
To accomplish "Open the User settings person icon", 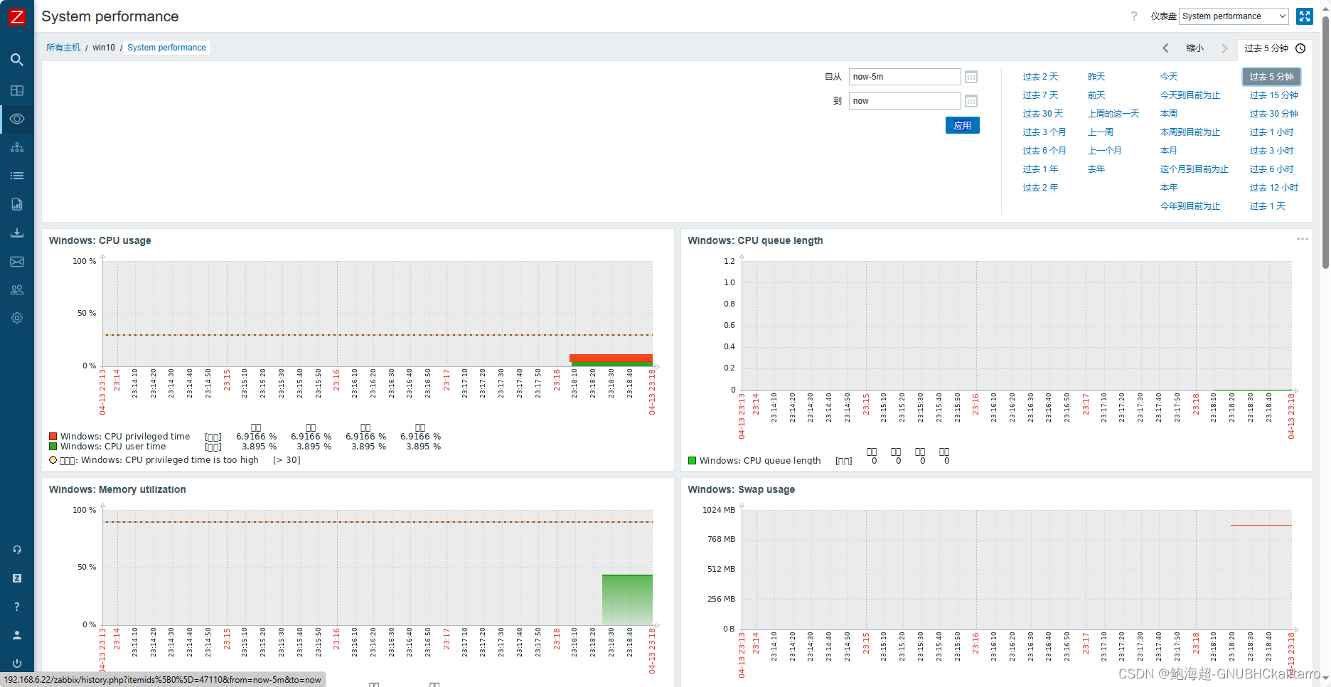I will tap(17, 635).
